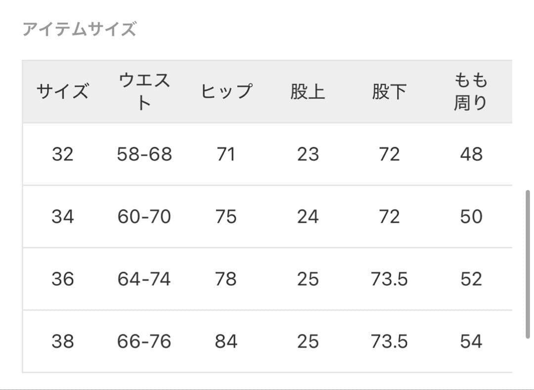This screenshot has width=534, height=390.
Task: Select the 60-70 waist cell
Action: [x=144, y=217]
